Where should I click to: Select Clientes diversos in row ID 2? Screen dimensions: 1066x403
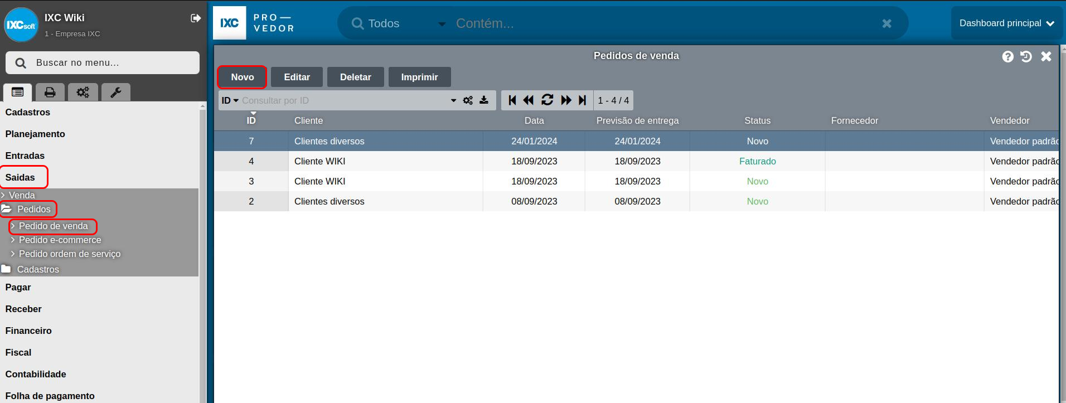[329, 201]
